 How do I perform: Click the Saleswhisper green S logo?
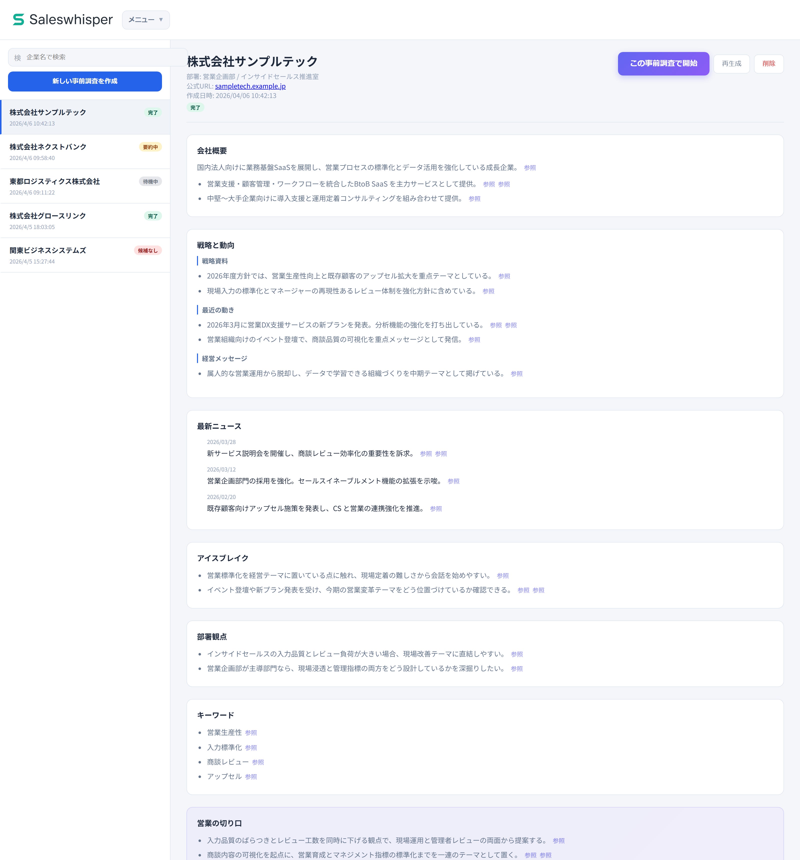pyautogui.click(x=18, y=19)
